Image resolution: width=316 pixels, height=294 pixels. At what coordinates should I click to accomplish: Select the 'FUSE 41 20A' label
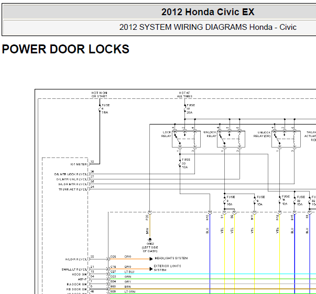[x=191, y=109]
